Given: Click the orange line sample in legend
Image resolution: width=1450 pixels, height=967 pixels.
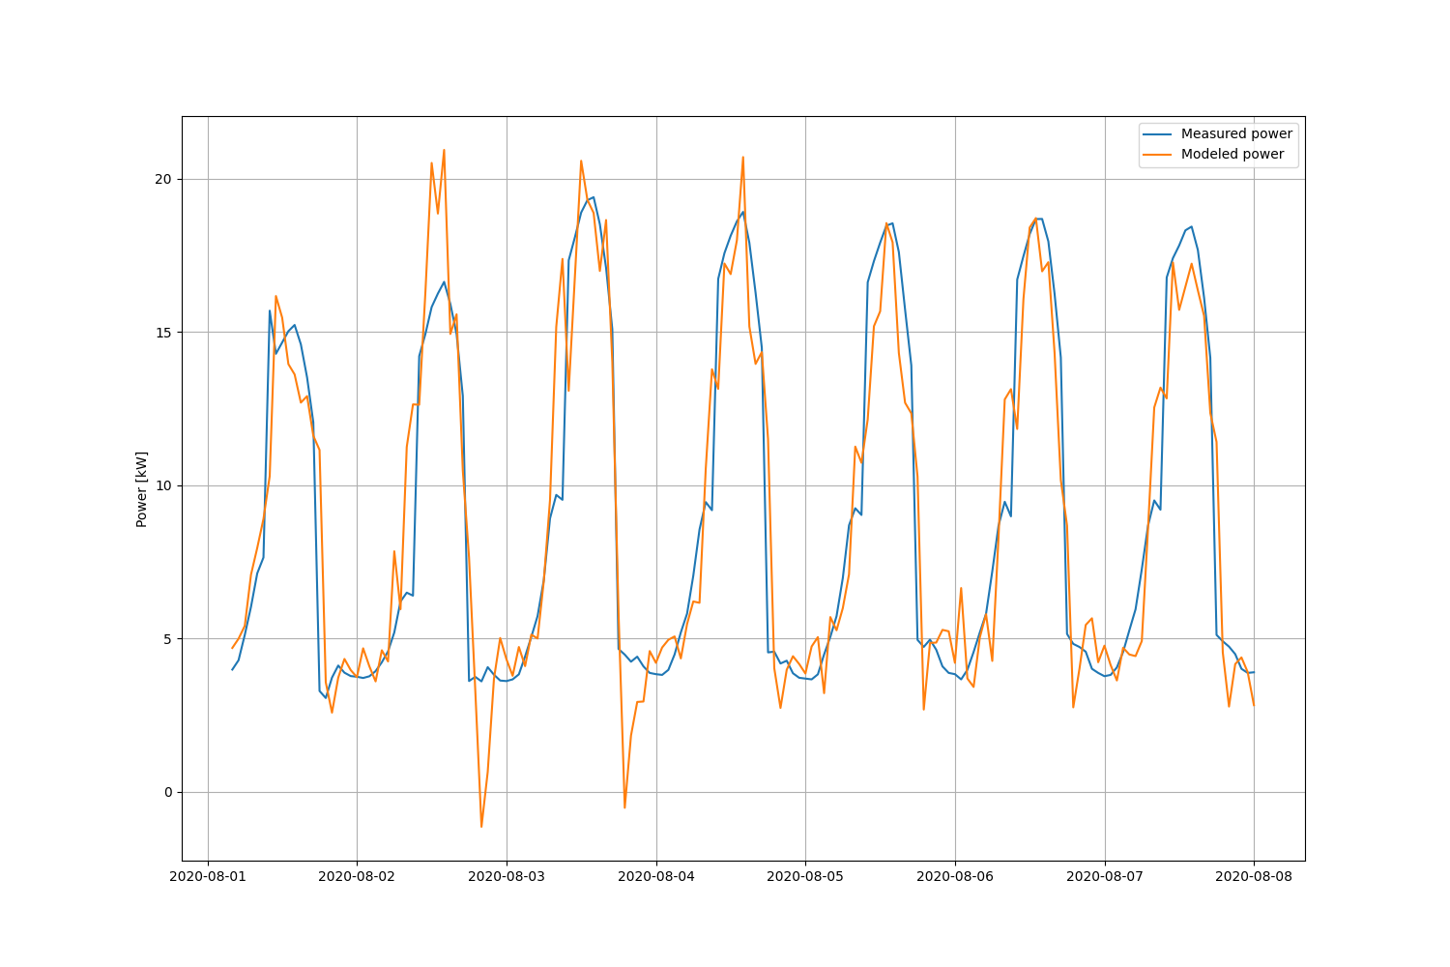Looking at the screenshot, I should tap(1158, 155).
